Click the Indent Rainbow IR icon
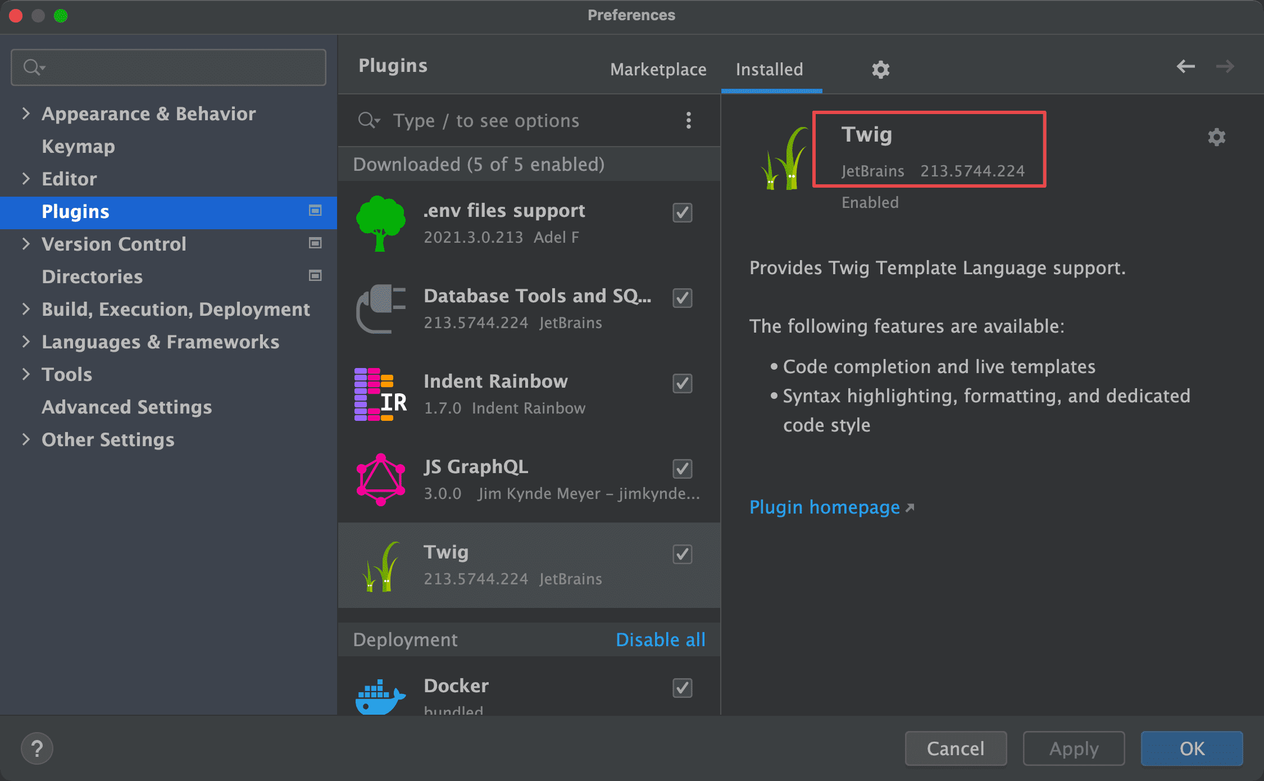The height and width of the screenshot is (781, 1264). click(x=380, y=394)
